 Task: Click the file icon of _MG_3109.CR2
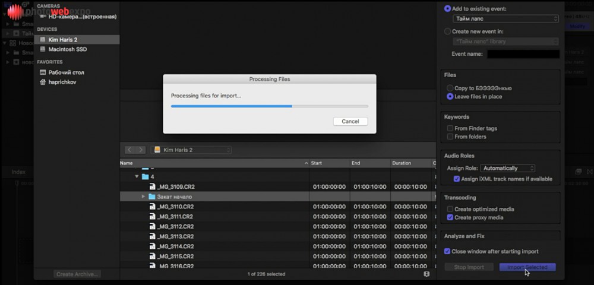click(152, 186)
